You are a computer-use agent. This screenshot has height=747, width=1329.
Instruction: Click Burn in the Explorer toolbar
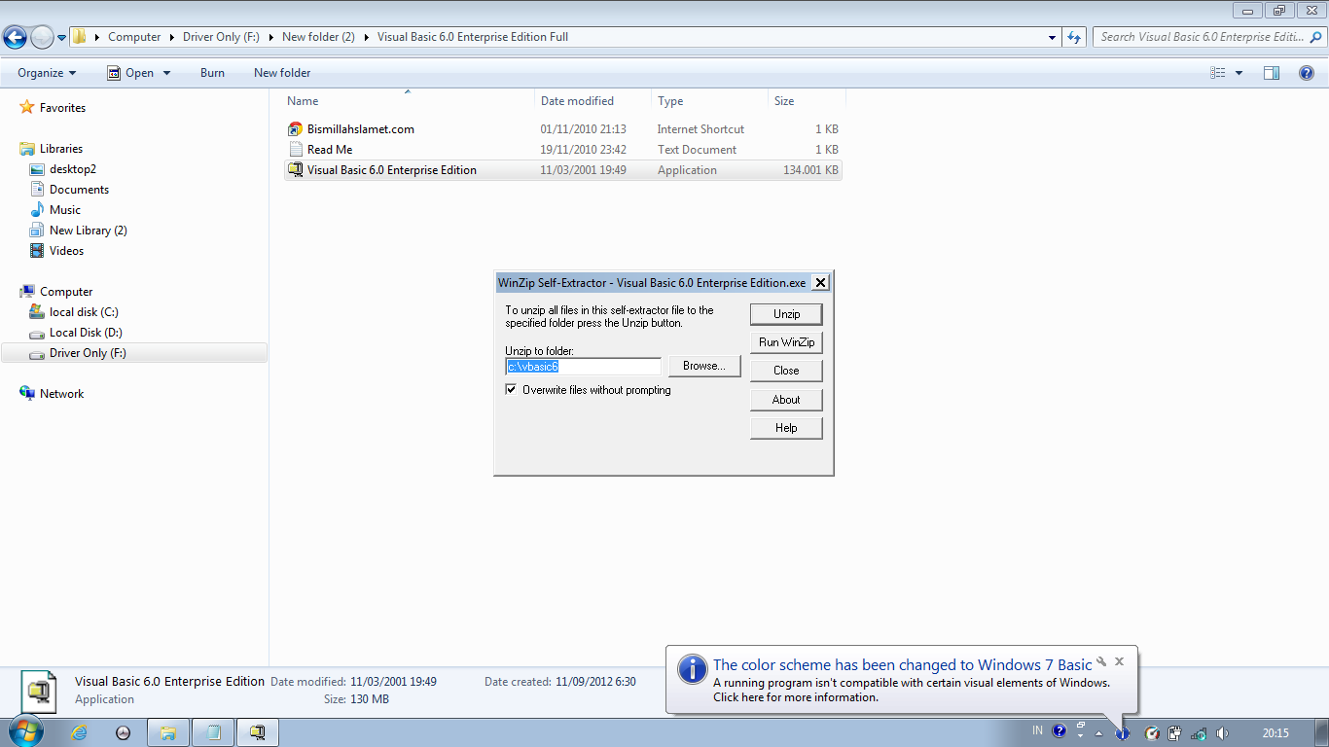pos(212,72)
